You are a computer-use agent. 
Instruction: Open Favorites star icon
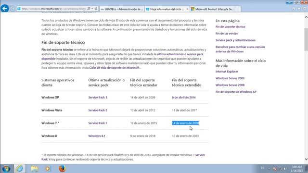click(x=299, y=9)
